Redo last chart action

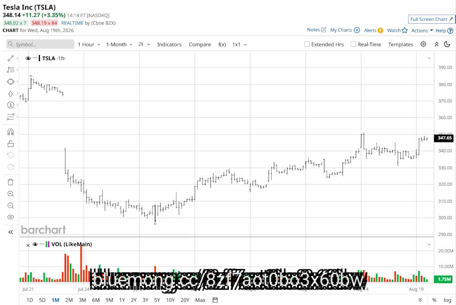click(10, 167)
